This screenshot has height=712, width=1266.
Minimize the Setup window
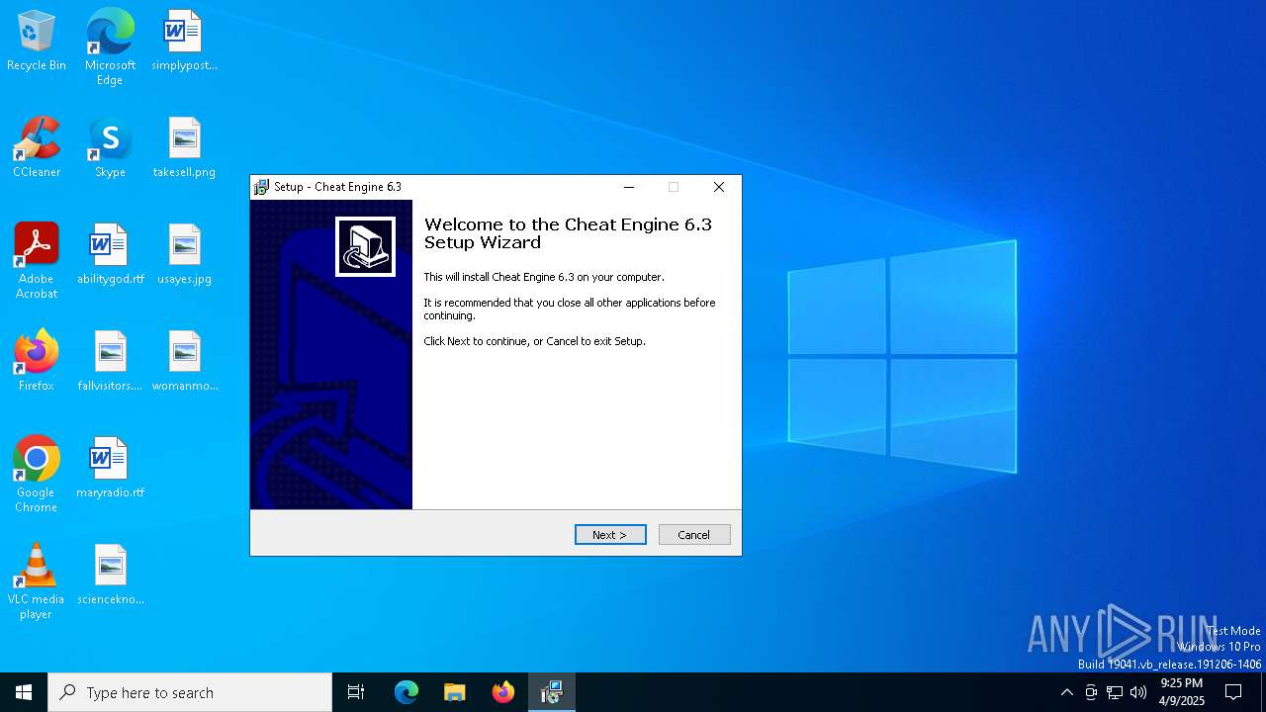(x=628, y=187)
